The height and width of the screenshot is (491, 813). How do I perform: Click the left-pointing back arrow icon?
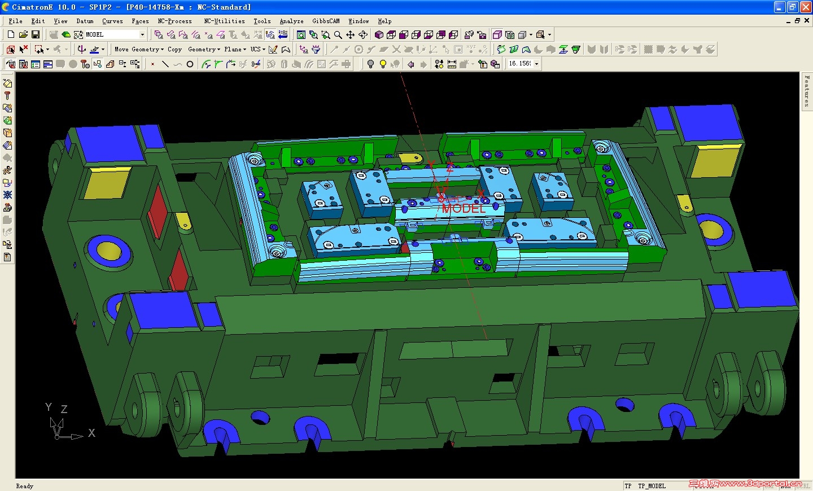pyautogui.click(x=411, y=64)
